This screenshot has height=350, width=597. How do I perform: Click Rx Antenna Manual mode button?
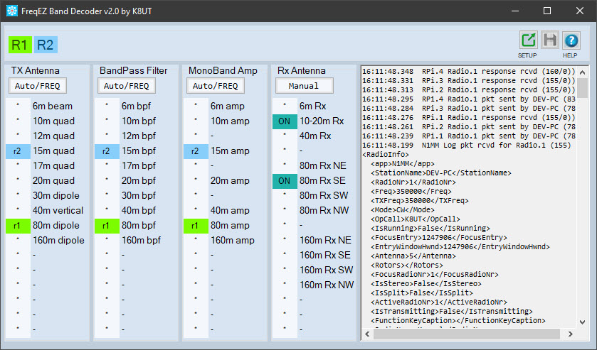point(305,86)
